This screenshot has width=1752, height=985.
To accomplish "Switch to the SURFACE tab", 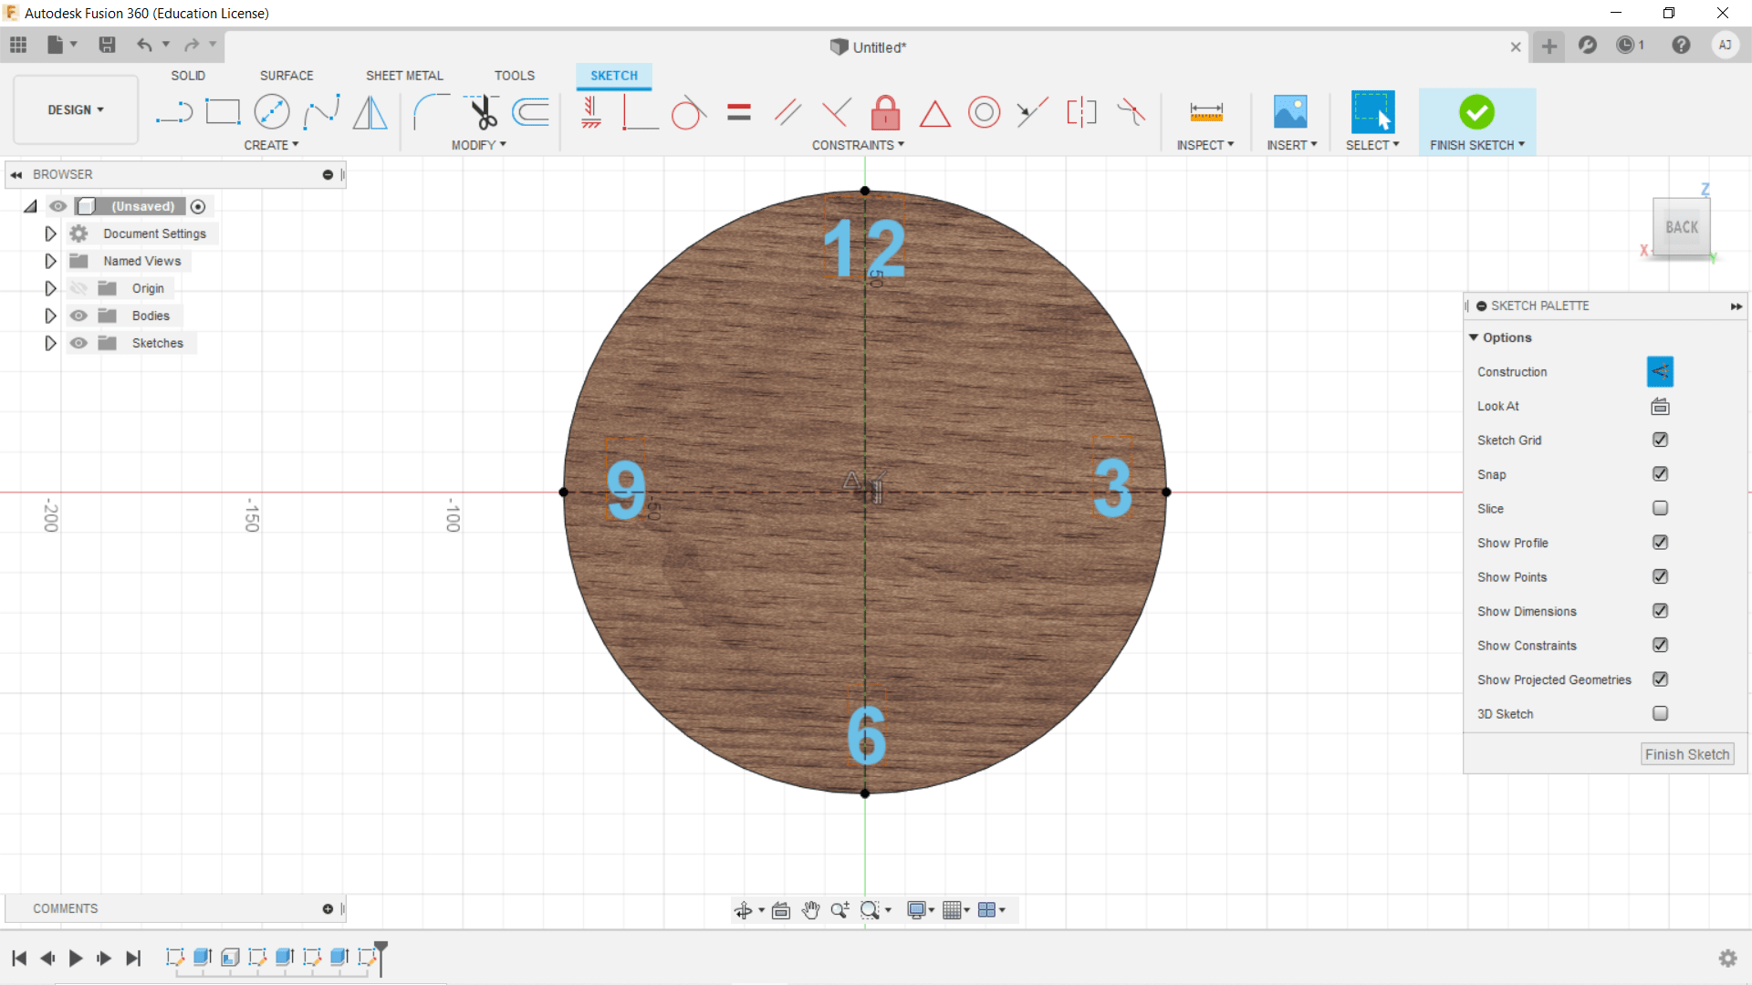I will point(287,76).
